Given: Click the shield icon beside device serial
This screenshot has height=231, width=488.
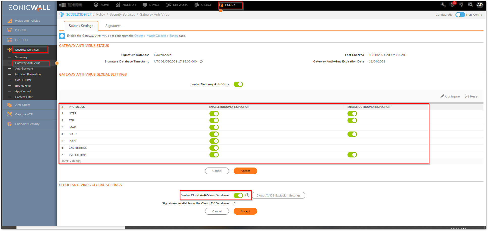Looking at the screenshot, I should (x=62, y=15).
